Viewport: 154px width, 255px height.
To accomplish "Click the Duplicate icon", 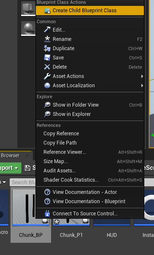I will pos(47,48).
